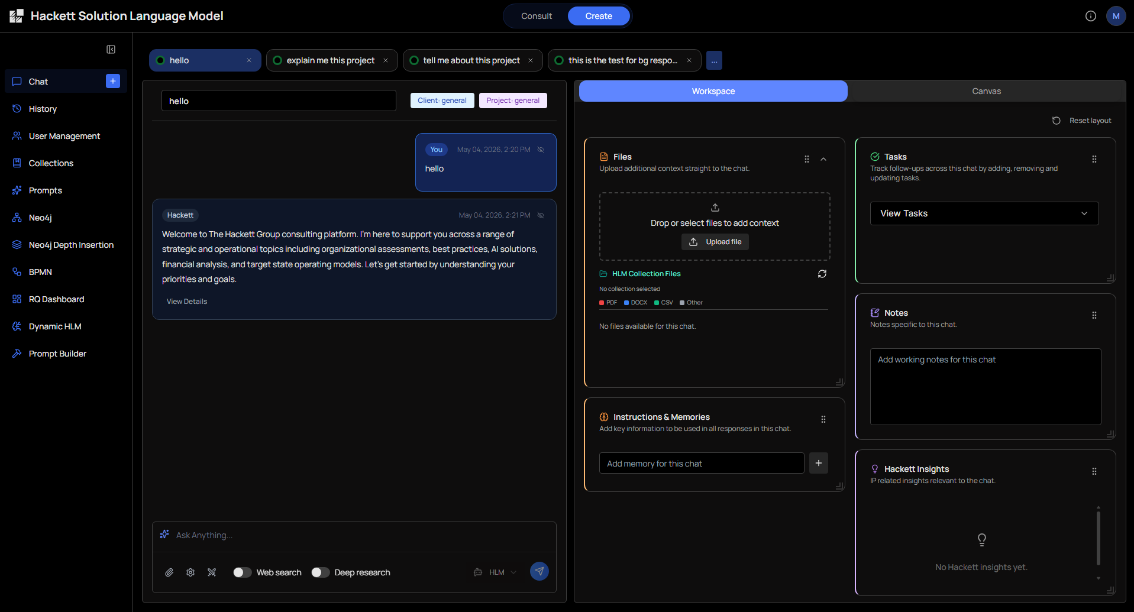This screenshot has width=1134, height=612.
Task: Open the info icon in the header
Action: tap(1091, 16)
